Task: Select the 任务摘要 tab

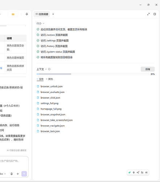Action: coord(42,14)
